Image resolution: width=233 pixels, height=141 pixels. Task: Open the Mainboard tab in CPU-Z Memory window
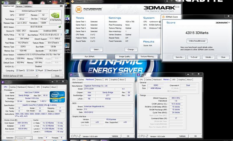[x=157, y=80]
